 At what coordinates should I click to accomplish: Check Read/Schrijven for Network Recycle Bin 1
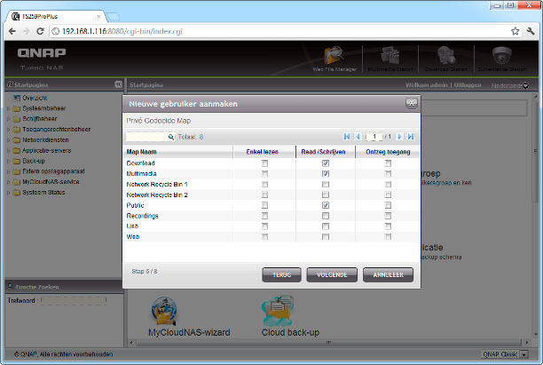[x=326, y=184]
